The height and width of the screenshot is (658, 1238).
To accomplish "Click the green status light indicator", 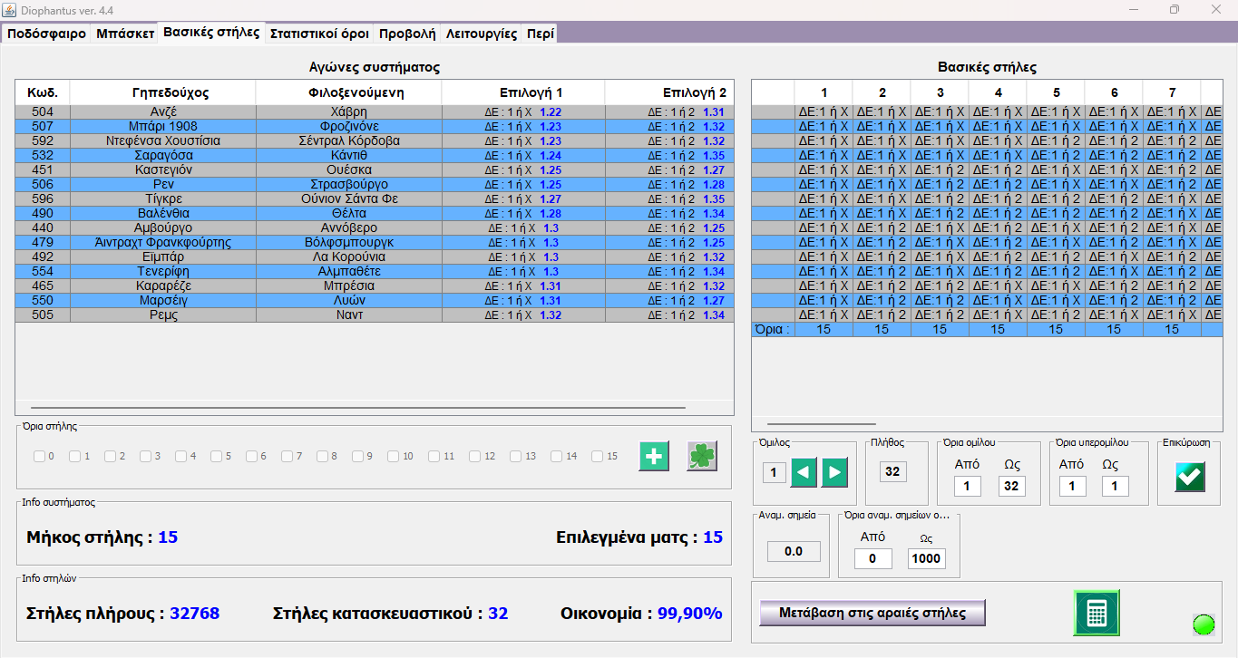I will tap(1204, 624).
